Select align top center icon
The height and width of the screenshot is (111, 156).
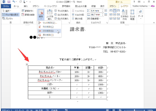[115, 10]
